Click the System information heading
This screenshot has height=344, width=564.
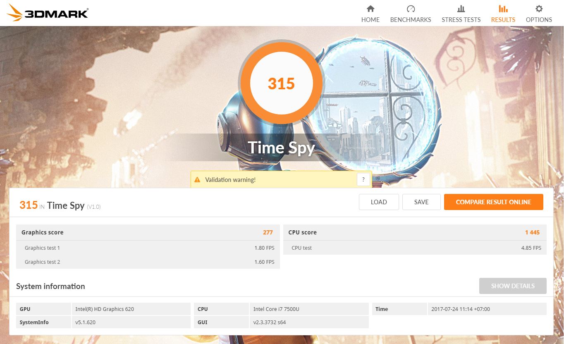(x=50, y=286)
